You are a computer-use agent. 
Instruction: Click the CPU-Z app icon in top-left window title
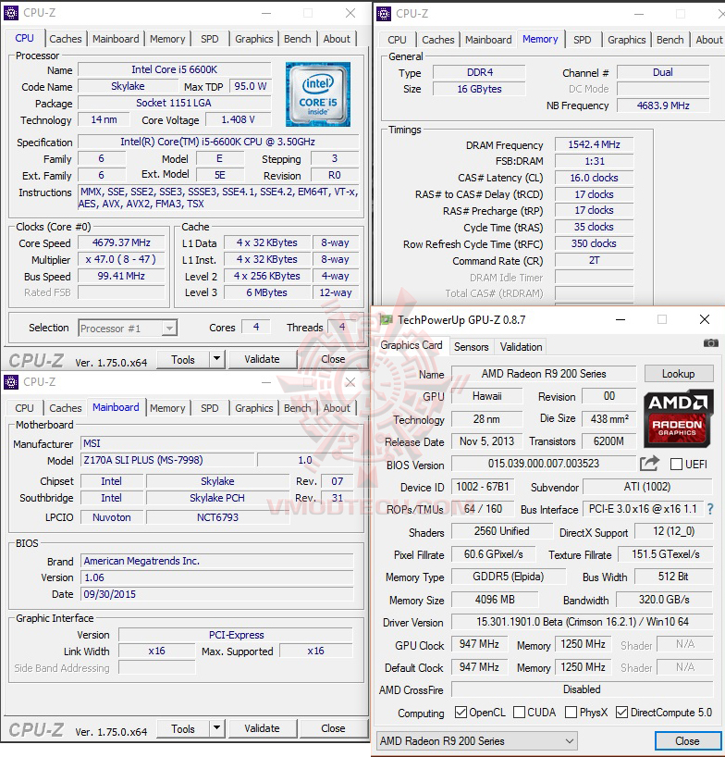coord(10,13)
